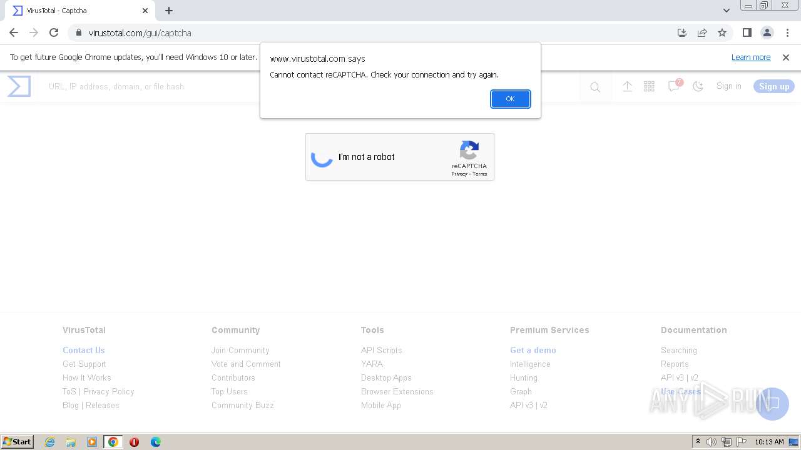Viewport: 801px width, 450px height.
Task: Open Get a demo link
Action: coord(533,351)
